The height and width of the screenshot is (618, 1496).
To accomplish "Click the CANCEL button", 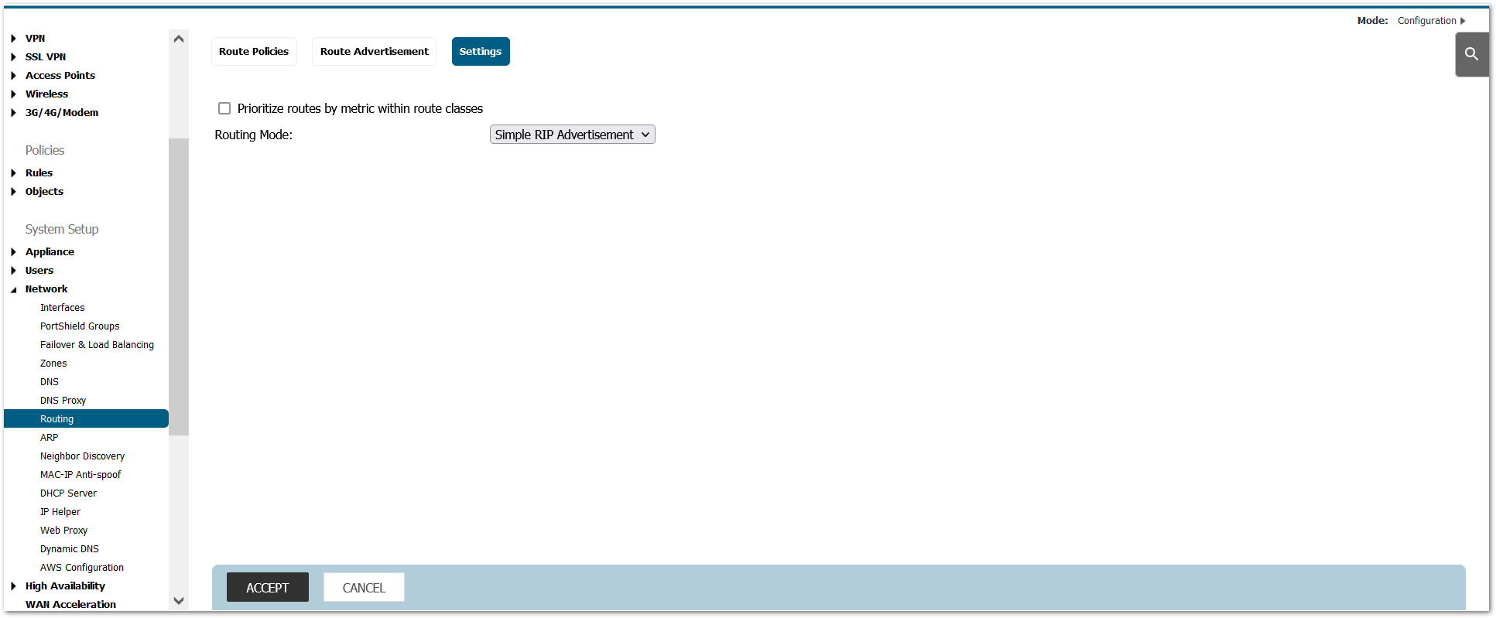I will (364, 588).
